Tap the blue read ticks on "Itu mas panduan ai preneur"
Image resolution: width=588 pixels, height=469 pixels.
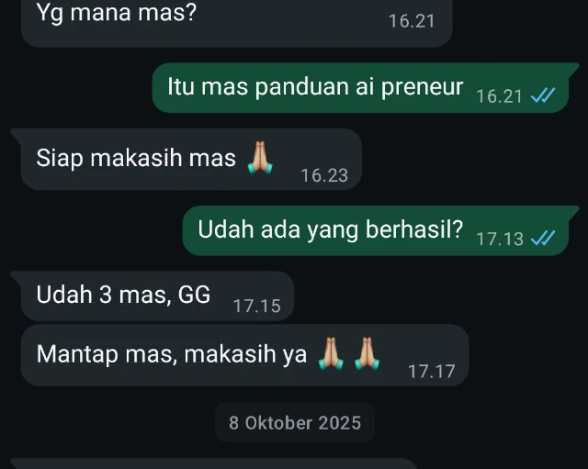point(543,95)
